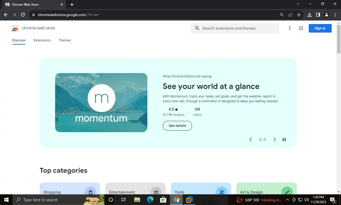The image size is (341, 205).
Task: Open the Art & Design category card
Action: click(x=266, y=189)
